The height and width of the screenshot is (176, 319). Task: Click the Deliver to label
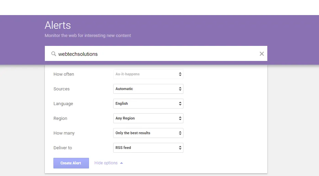(x=63, y=148)
